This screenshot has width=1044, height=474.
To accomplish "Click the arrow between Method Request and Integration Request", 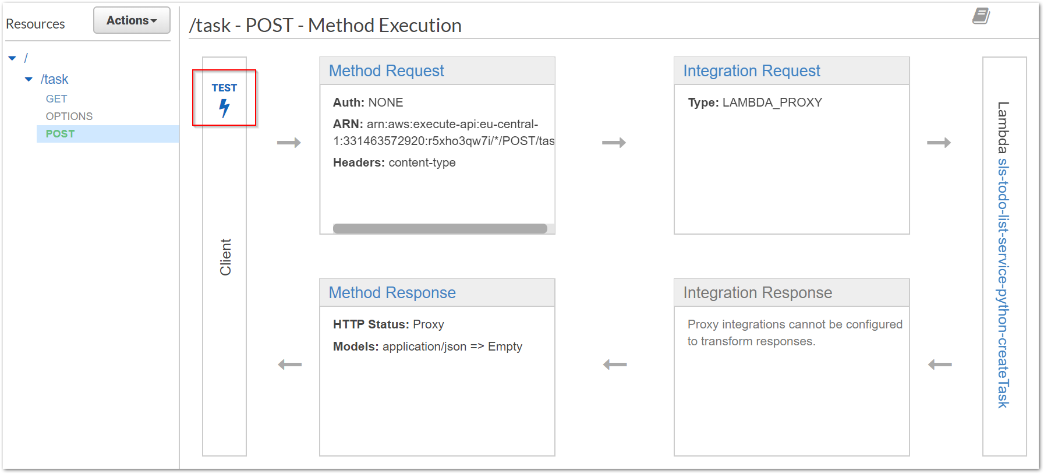I will coord(614,143).
